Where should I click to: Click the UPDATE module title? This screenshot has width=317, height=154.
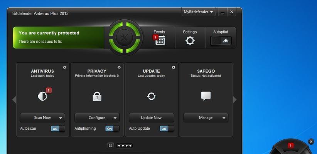tap(152, 71)
